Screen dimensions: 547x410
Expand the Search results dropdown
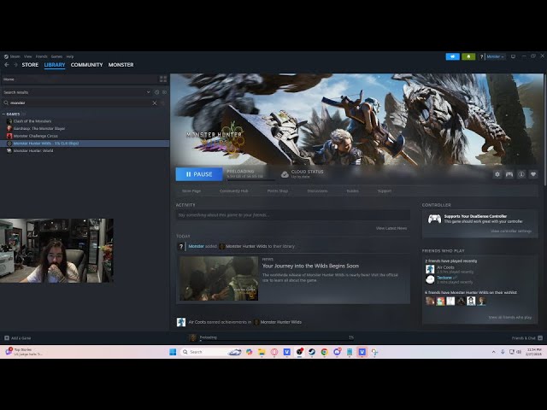click(150, 91)
